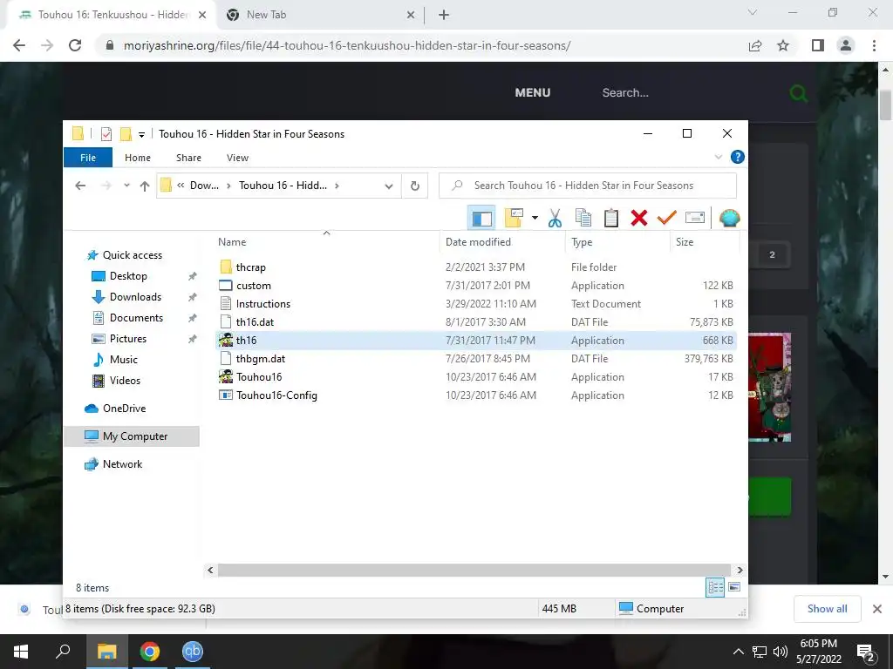893x669 pixels.
Task: Go up one folder level
Action: (145, 186)
